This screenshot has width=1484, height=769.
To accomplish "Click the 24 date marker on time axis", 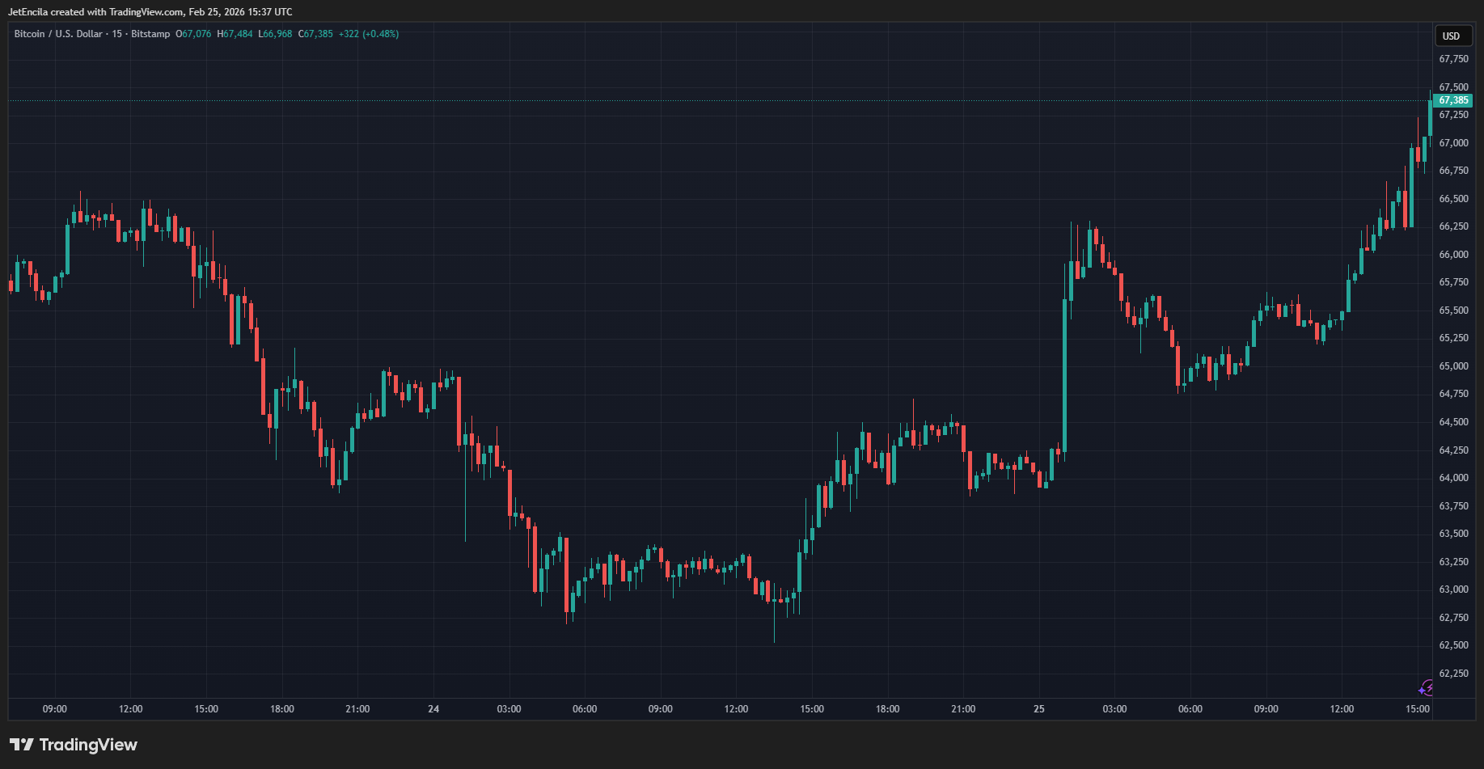I will click(433, 709).
